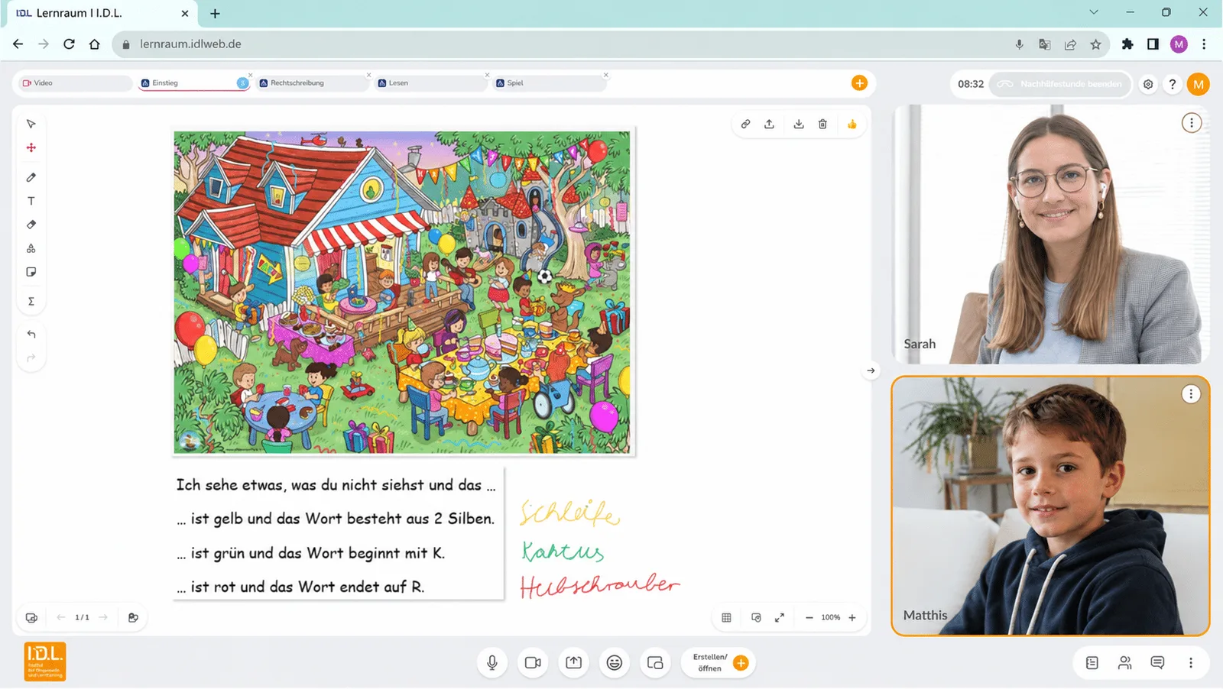Select the pointer selection tool

tap(31, 124)
